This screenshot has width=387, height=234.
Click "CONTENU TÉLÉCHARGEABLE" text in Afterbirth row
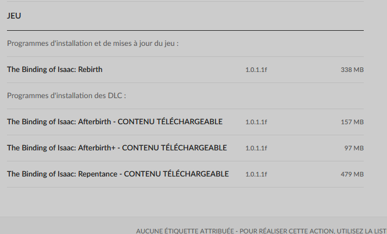170,122
